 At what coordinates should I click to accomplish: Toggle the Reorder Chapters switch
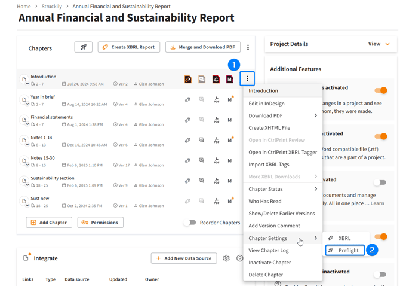click(190, 223)
